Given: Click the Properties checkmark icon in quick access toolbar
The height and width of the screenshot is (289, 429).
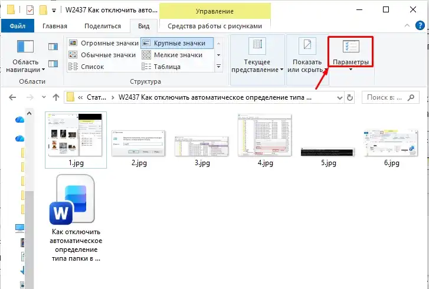Looking at the screenshot, I should 30,10.
